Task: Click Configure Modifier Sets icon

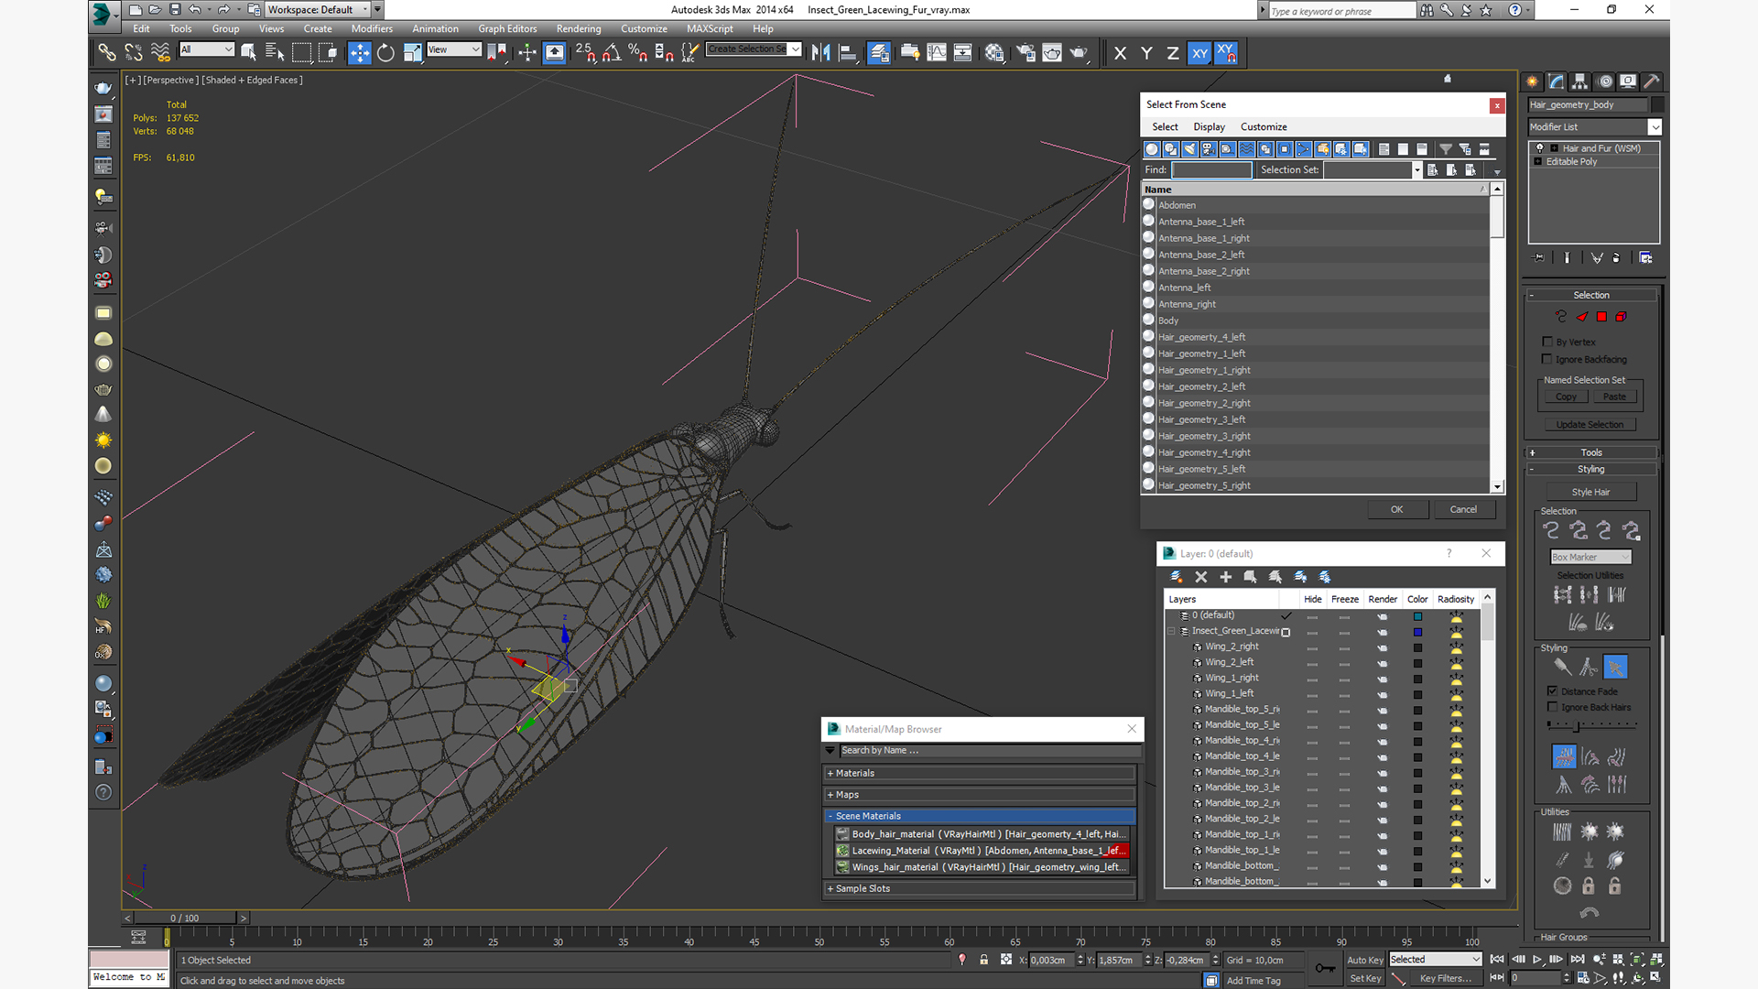Action: coord(1645,258)
